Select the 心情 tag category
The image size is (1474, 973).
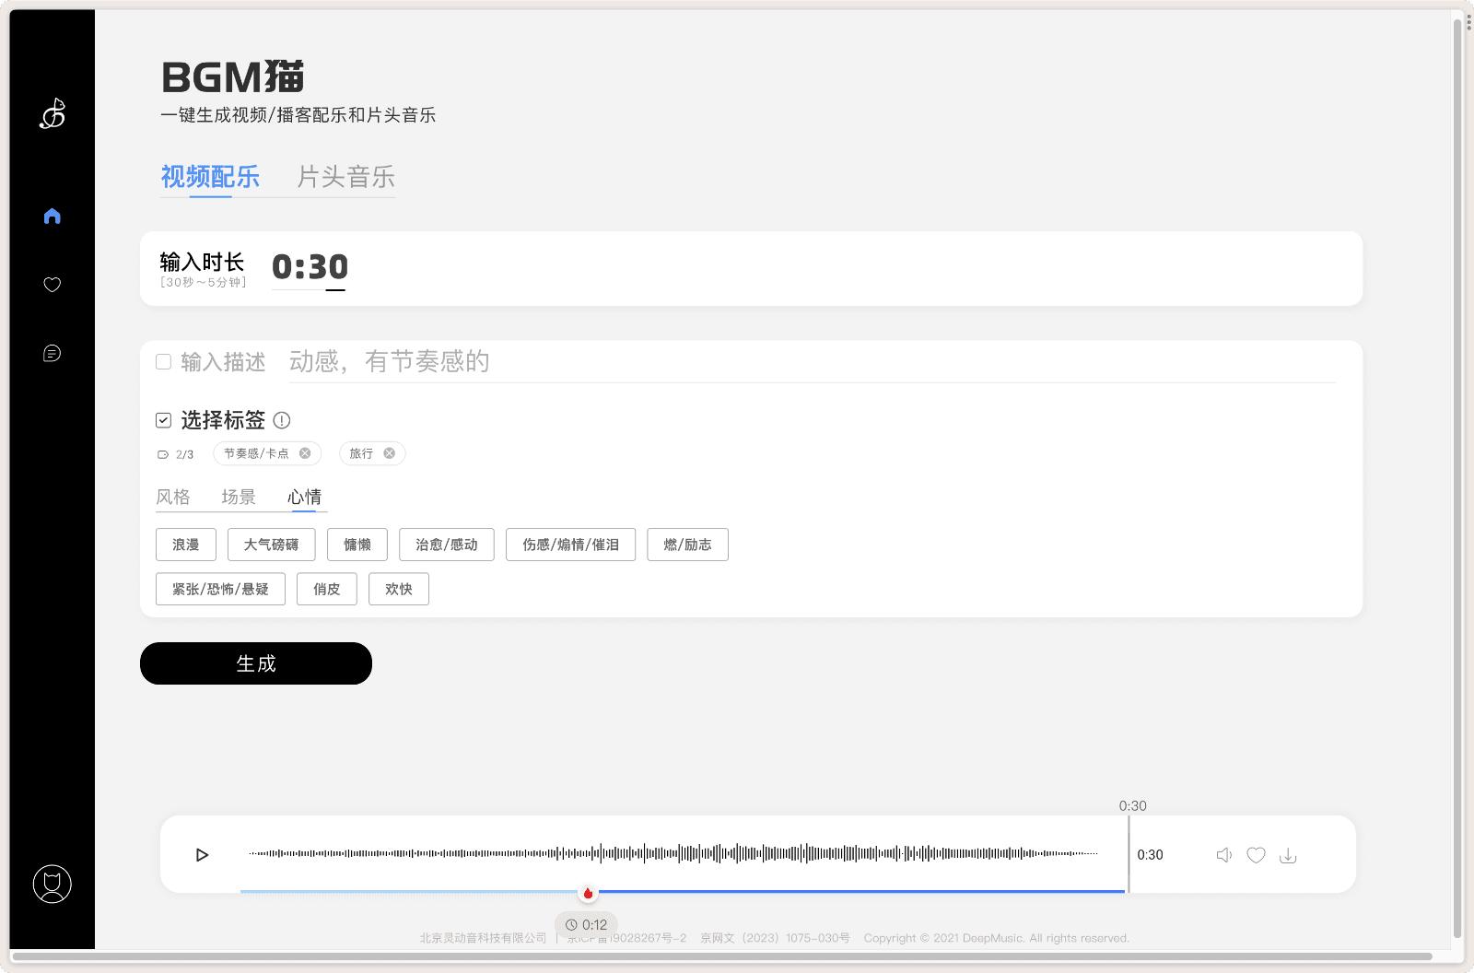click(x=304, y=497)
